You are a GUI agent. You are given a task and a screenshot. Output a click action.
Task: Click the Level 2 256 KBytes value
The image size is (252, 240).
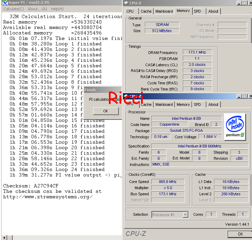point(231,194)
